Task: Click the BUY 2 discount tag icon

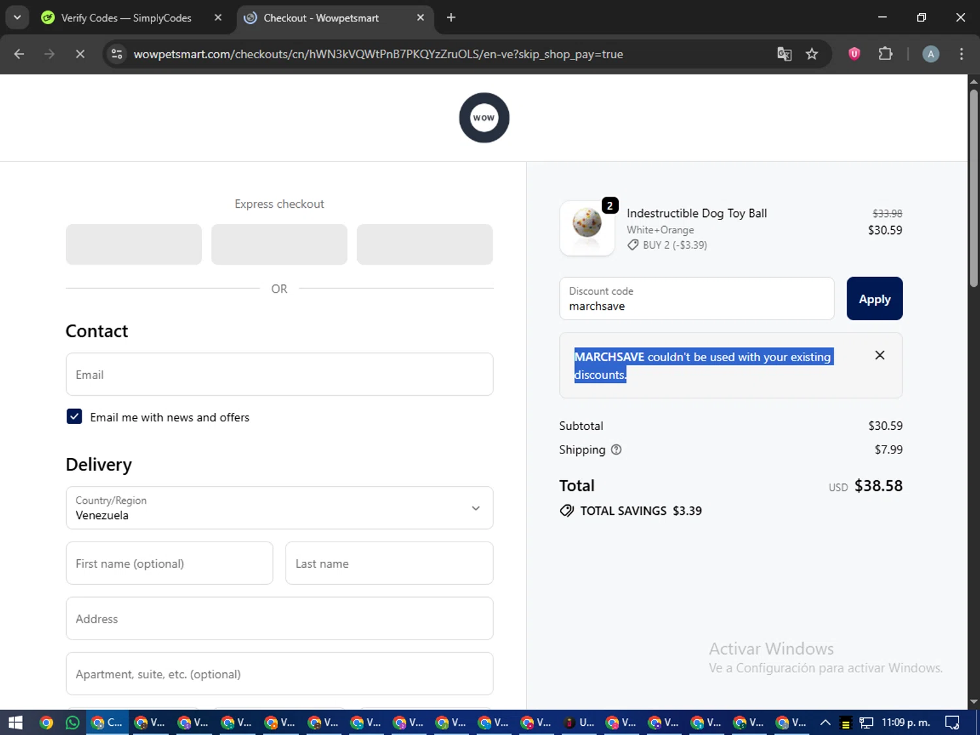Action: [x=632, y=245]
